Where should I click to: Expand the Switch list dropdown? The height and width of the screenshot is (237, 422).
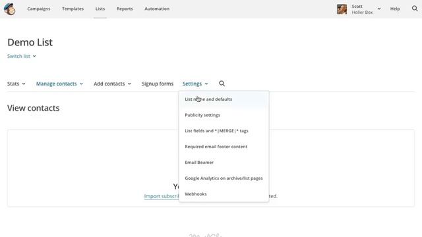click(x=22, y=56)
